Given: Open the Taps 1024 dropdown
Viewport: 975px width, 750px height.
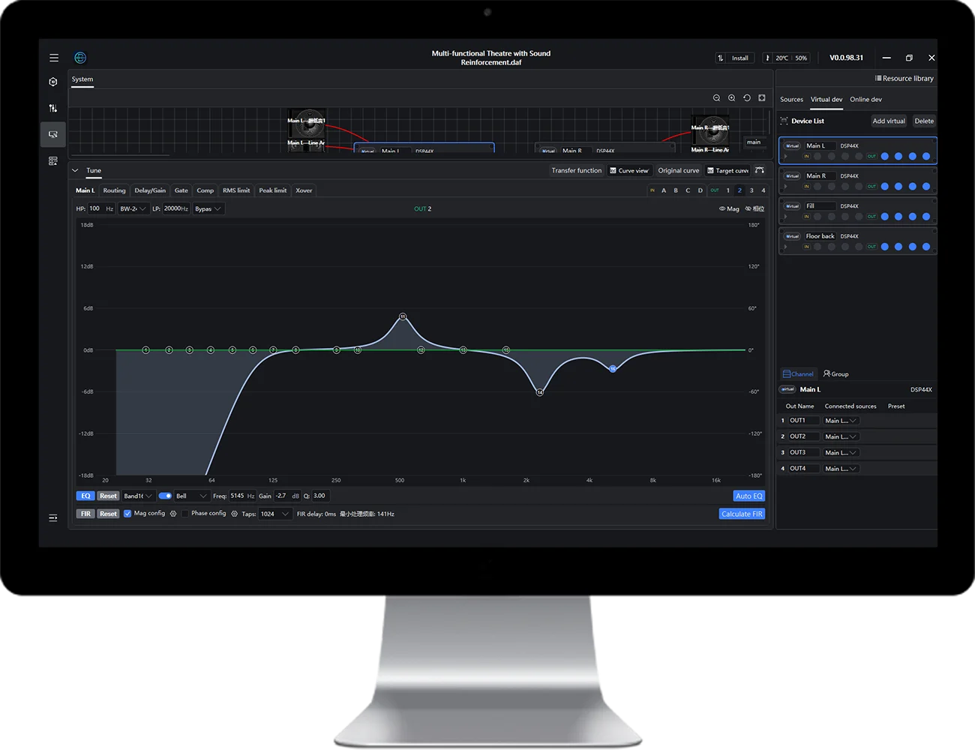Looking at the screenshot, I should (x=274, y=514).
